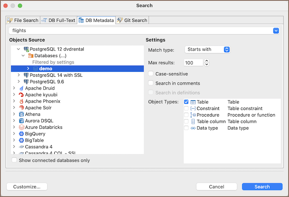The height and width of the screenshot is (197, 289).
Task: Click the Azure Databricks icon
Action: coord(22,127)
